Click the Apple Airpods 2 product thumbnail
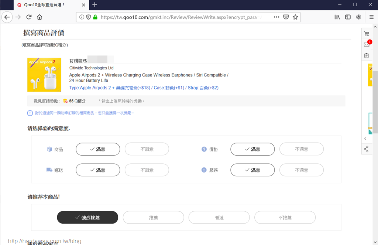 pos(44,75)
